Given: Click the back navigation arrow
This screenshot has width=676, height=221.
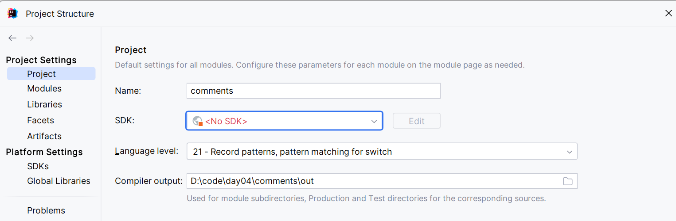Looking at the screenshot, I should 12,38.
